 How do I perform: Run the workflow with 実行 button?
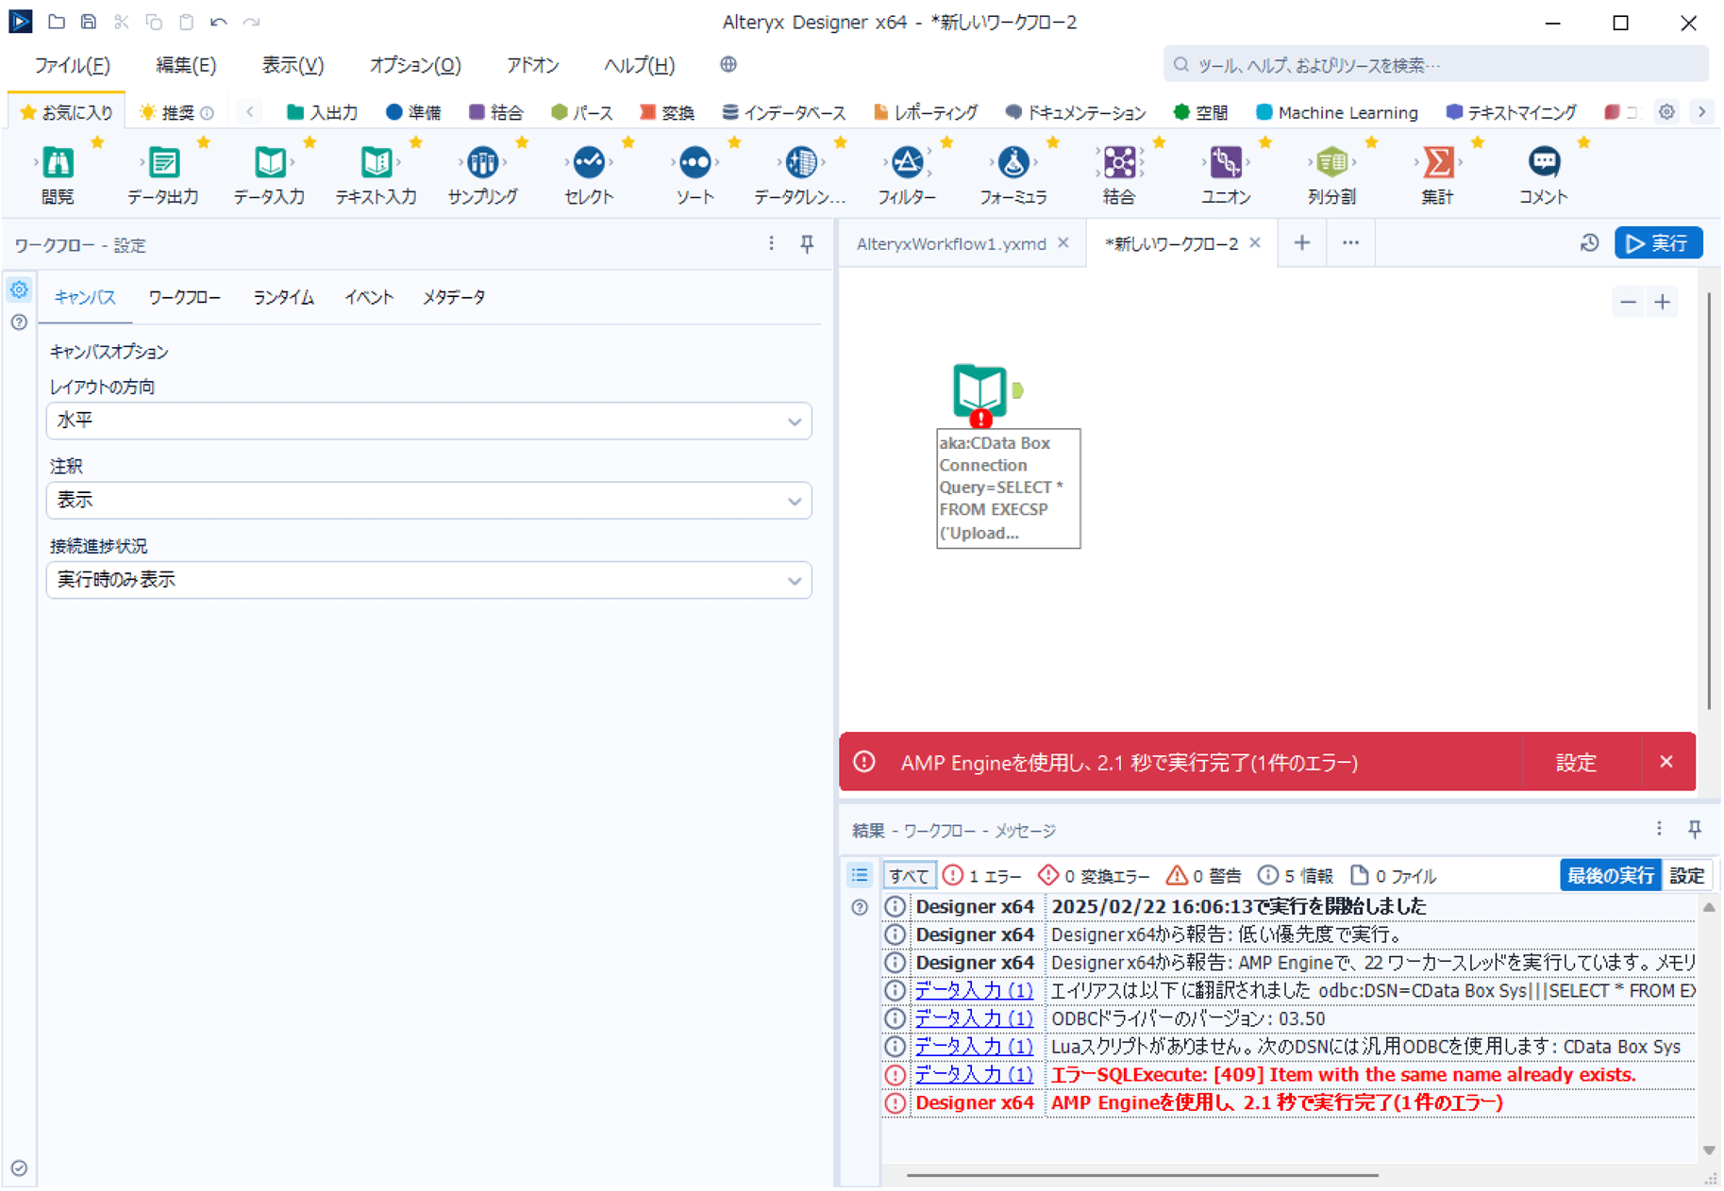[1658, 243]
